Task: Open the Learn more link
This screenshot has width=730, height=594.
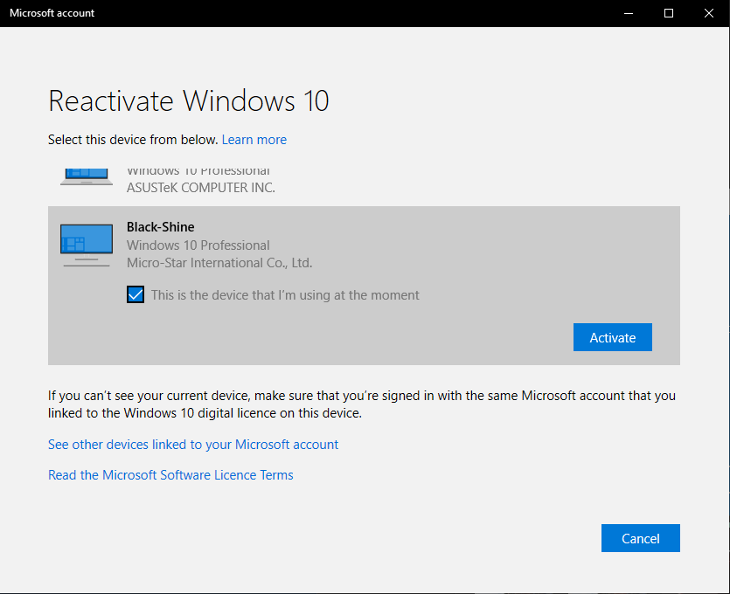Action: 254,140
